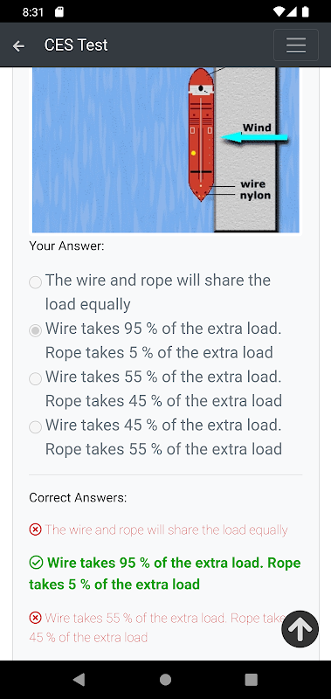Open the hamburger menu
This screenshot has height=699, width=331.
click(296, 45)
